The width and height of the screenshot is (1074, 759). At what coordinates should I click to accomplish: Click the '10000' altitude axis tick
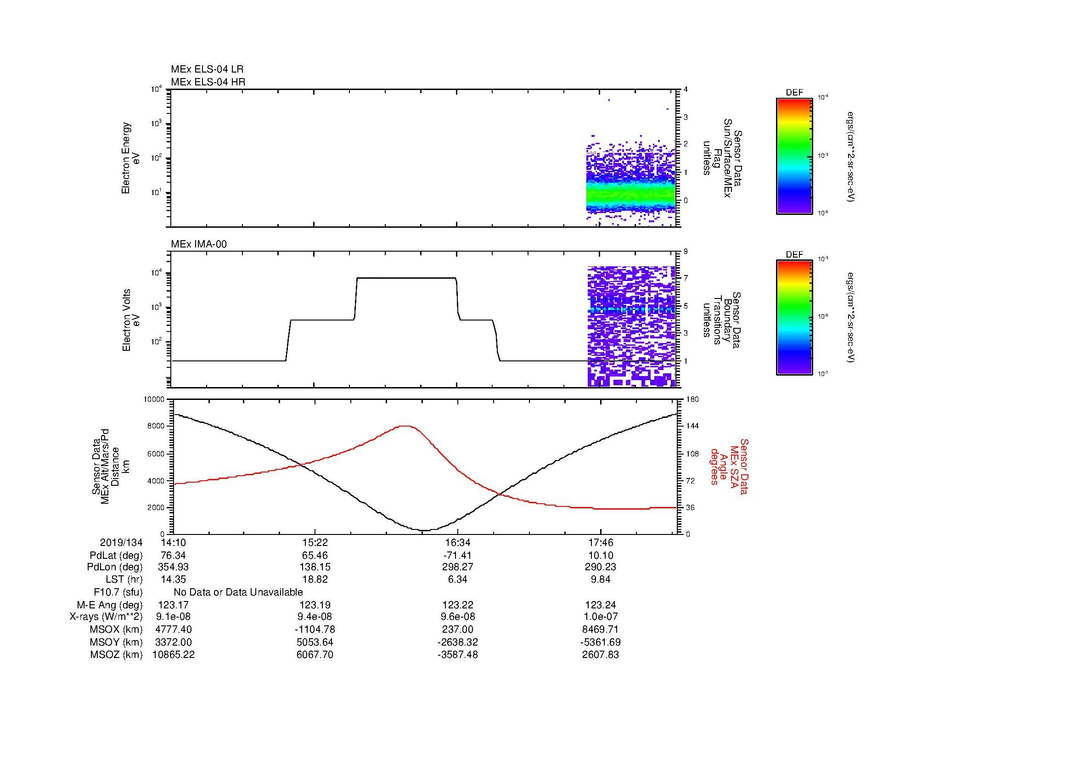(154, 399)
